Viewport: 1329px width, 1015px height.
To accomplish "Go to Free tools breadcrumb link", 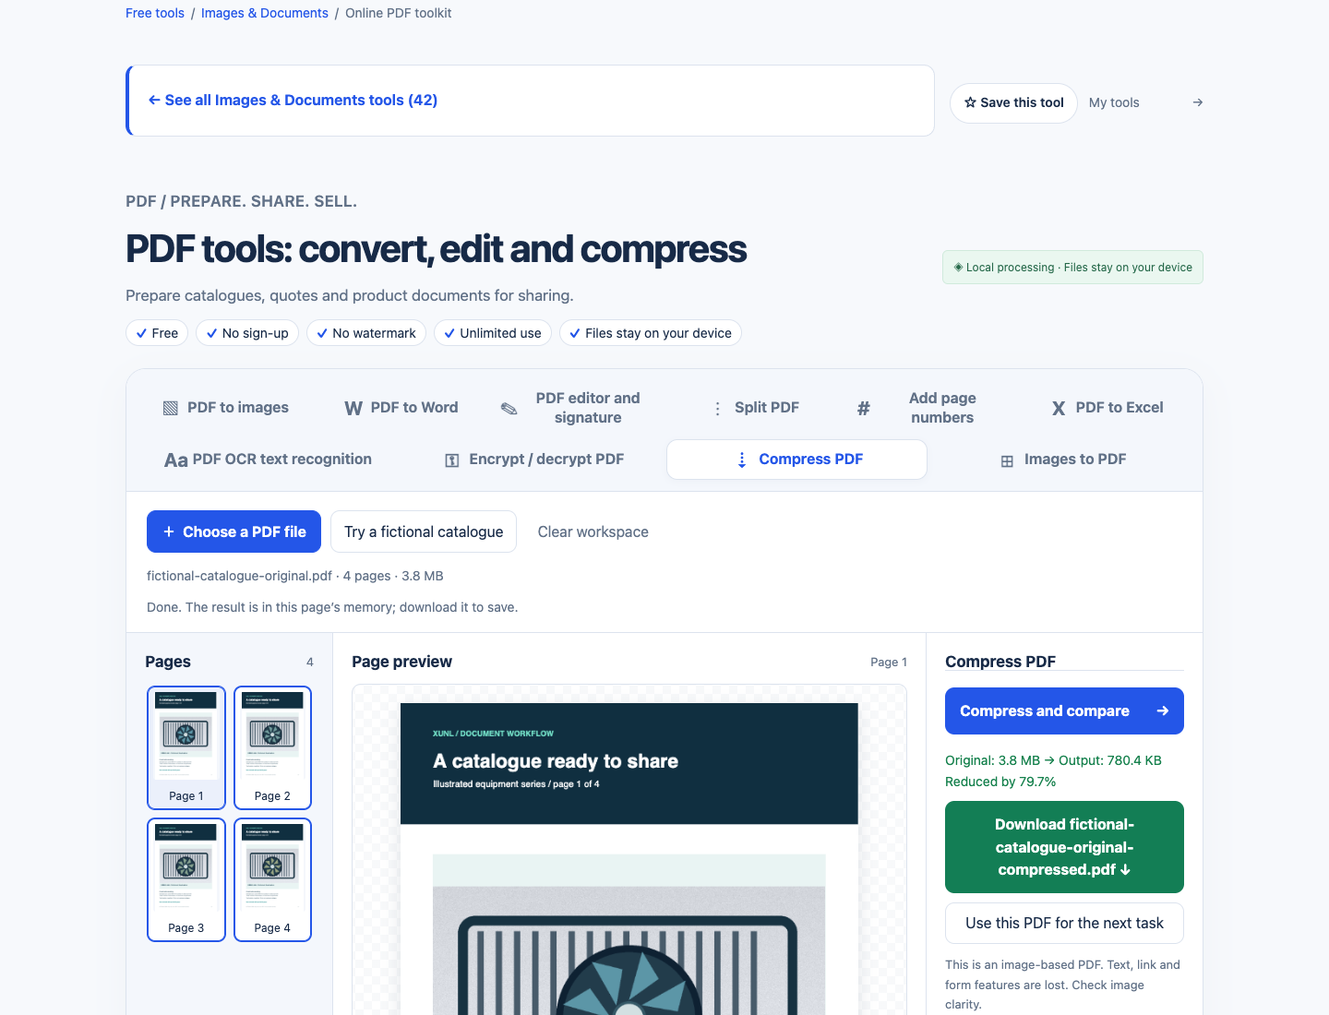I will coord(155,13).
